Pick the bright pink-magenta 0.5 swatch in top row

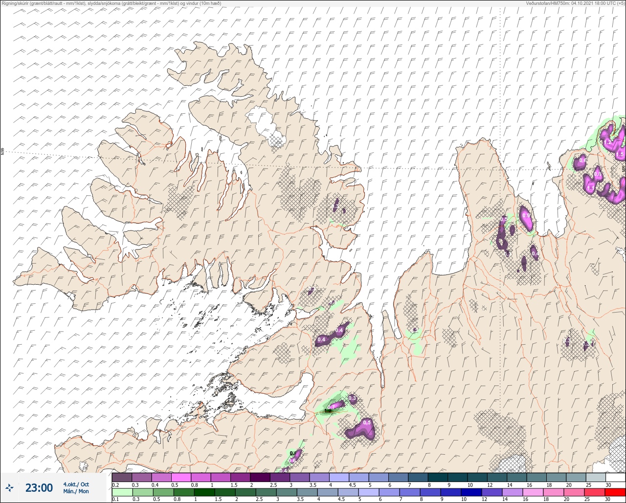point(181,477)
